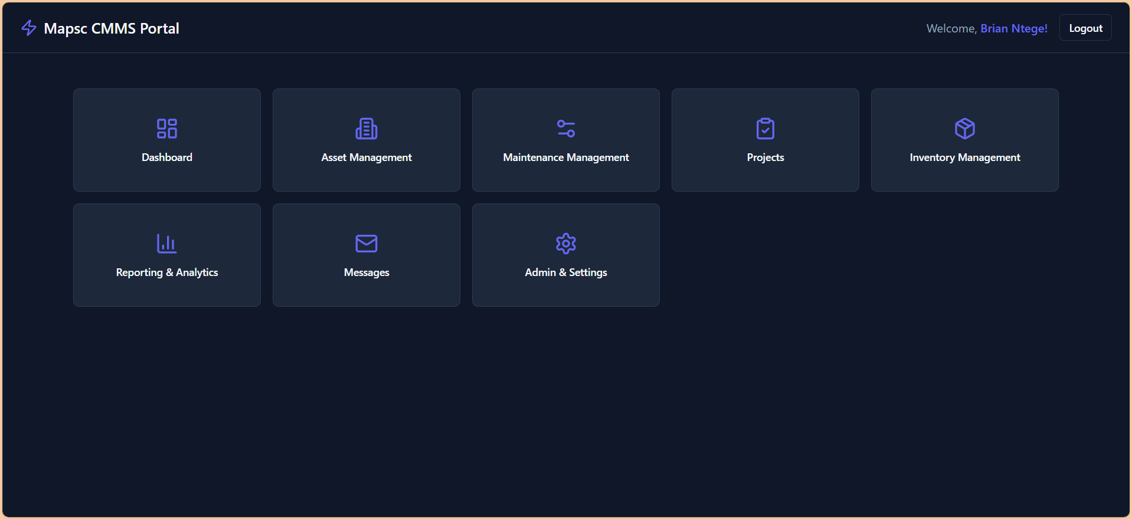Open the Admin & Settings label

point(566,272)
